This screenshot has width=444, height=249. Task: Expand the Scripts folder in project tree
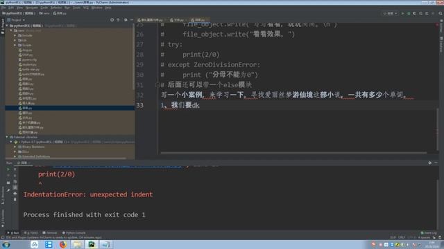click(x=15, y=45)
